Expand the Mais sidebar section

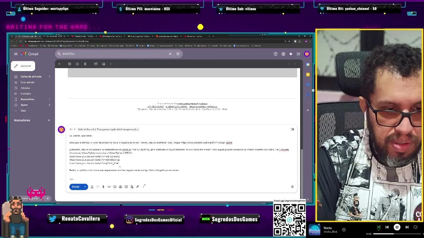pyautogui.click(x=23, y=110)
